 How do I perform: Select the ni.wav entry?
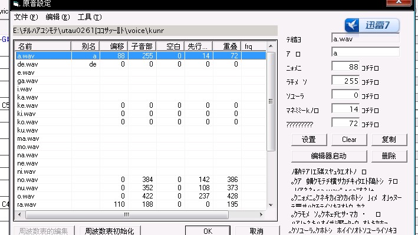point(27,171)
